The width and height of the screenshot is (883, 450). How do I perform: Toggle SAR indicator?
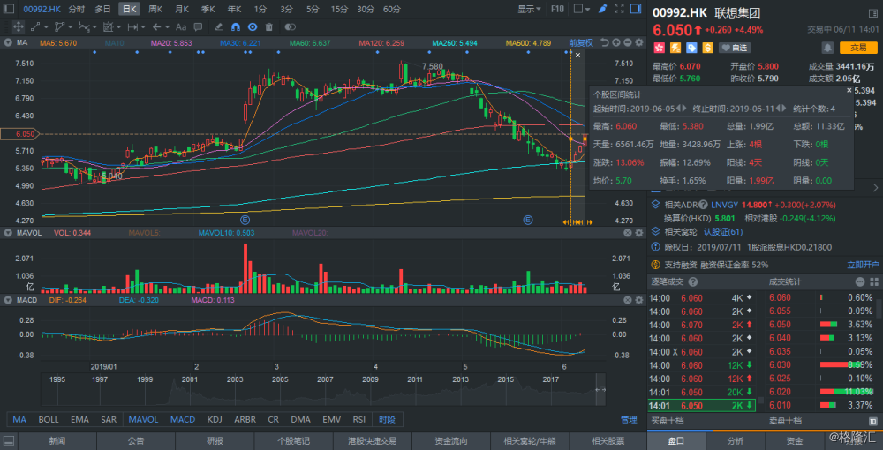(x=109, y=420)
